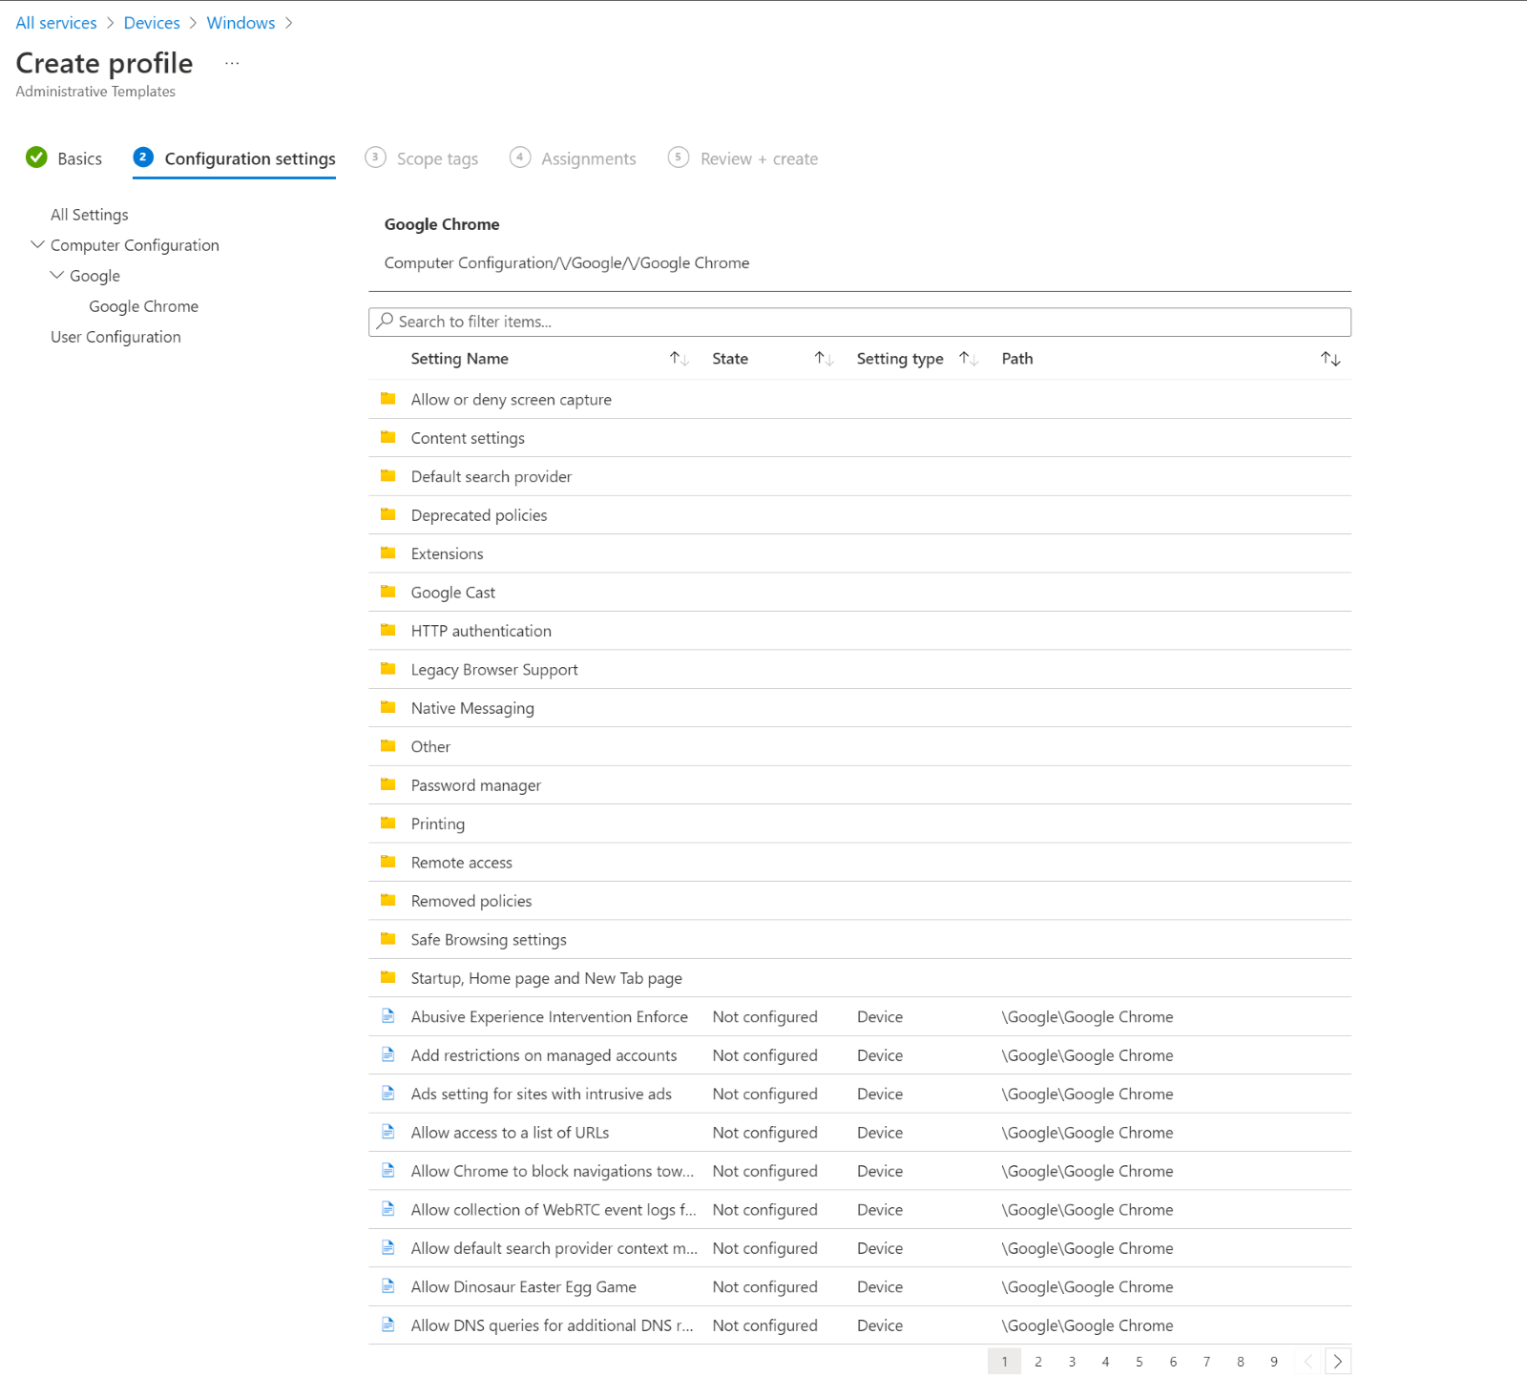The width and height of the screenshot is (1527, 1397).
Task: Click the Printing folder icon
Action: click(x=387, y=823)
